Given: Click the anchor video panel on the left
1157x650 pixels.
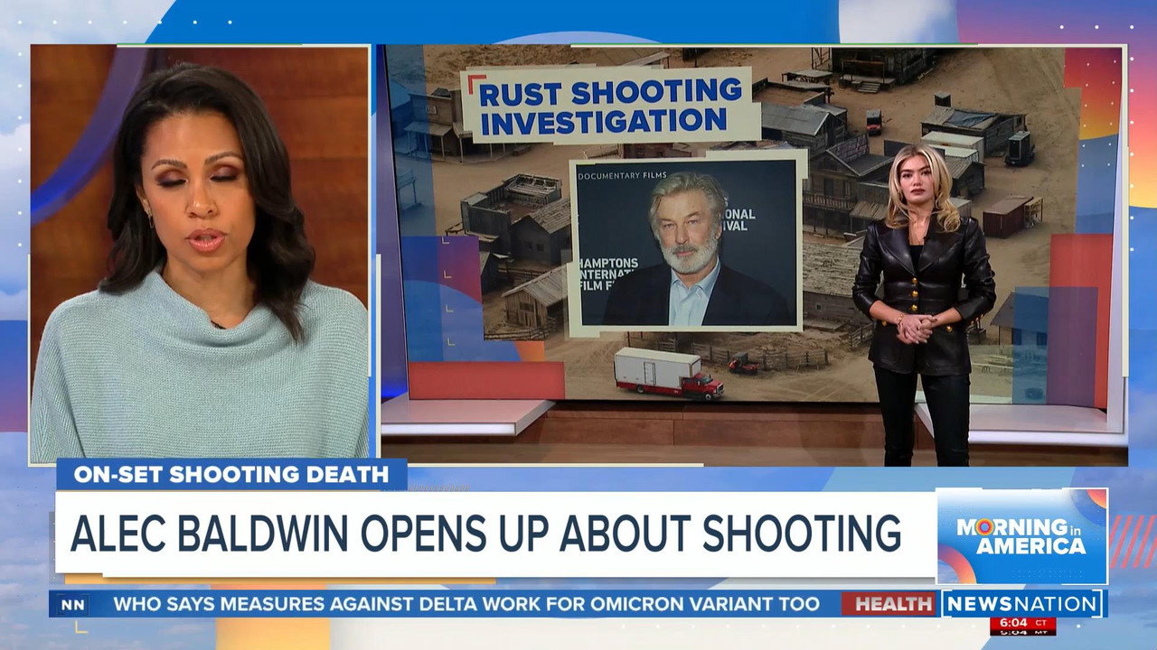Looking at the screenshot, I should [200, 254].
